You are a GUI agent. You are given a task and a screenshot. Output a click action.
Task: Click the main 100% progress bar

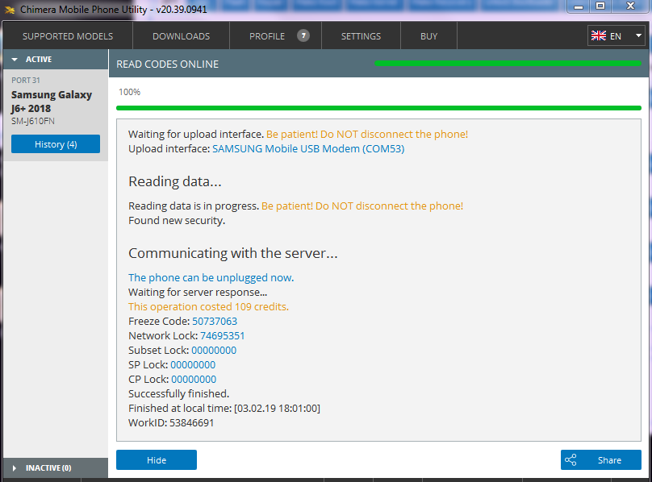click(378, 108)
